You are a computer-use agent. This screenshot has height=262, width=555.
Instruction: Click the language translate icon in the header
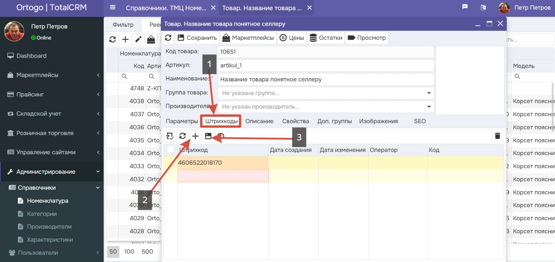coord(483,8)
